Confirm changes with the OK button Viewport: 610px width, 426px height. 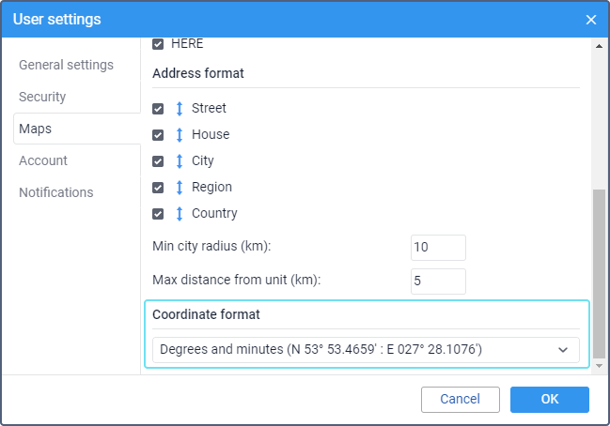pyautogui.click(x=550, y=399)
